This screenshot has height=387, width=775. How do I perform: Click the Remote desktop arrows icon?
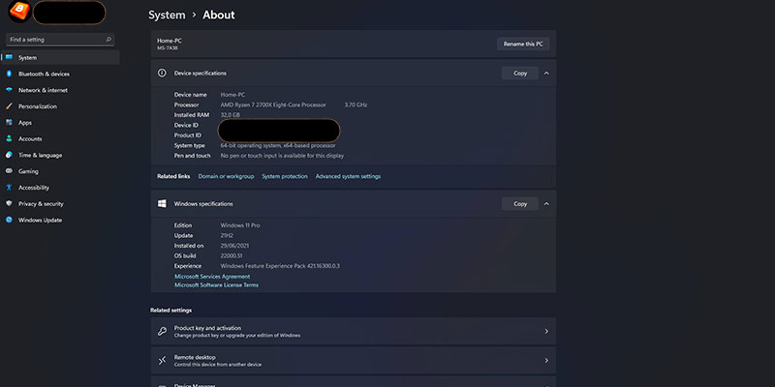point(162,361)
